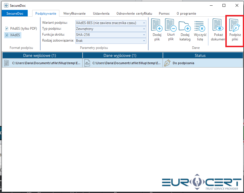Maximize the SecureDoc window
Viewport: 244px width, 193px height.
click(x=224, y=5)
